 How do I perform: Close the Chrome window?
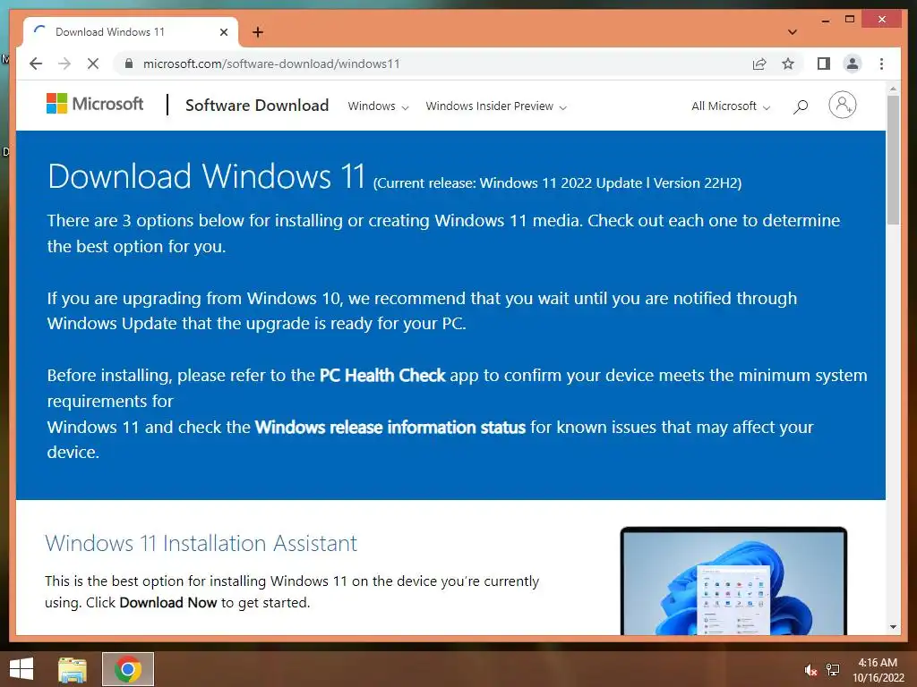pyautogui.click(x=882, y=20)
